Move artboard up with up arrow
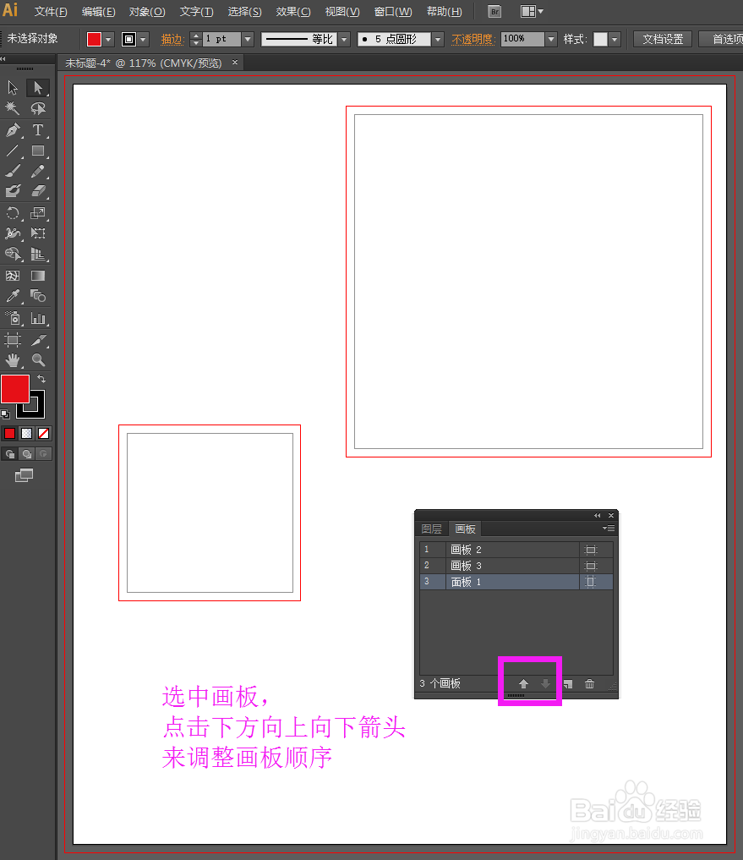The height and width of the screenshot is (860, 743). pyautogui.click(x=523, y=684)
